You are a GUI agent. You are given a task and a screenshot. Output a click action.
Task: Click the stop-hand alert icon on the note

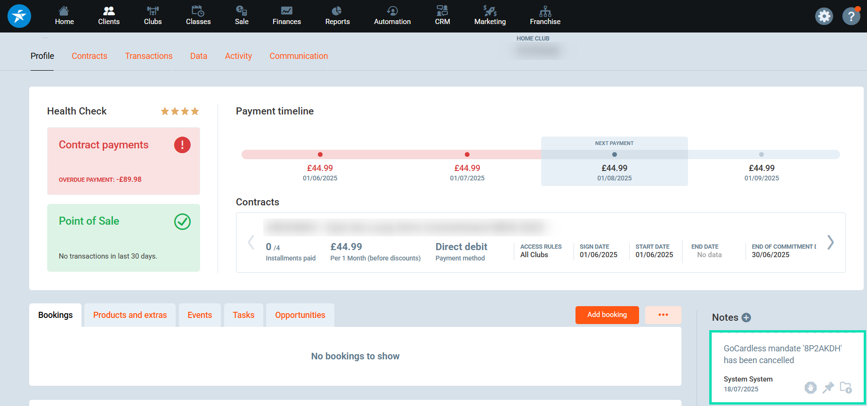810,388
